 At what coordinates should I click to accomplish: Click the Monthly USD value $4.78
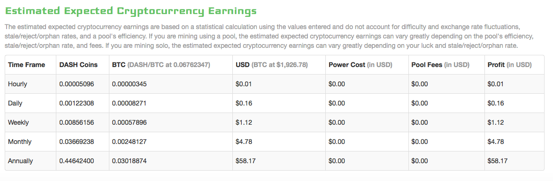(x=243, y=142)
